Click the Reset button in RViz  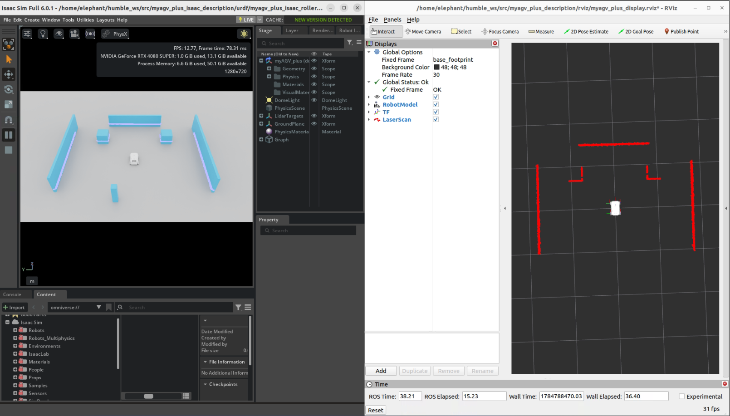[376, 410]
